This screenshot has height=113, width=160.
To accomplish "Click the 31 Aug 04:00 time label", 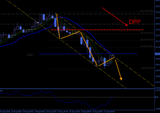I will click(98, 111).
